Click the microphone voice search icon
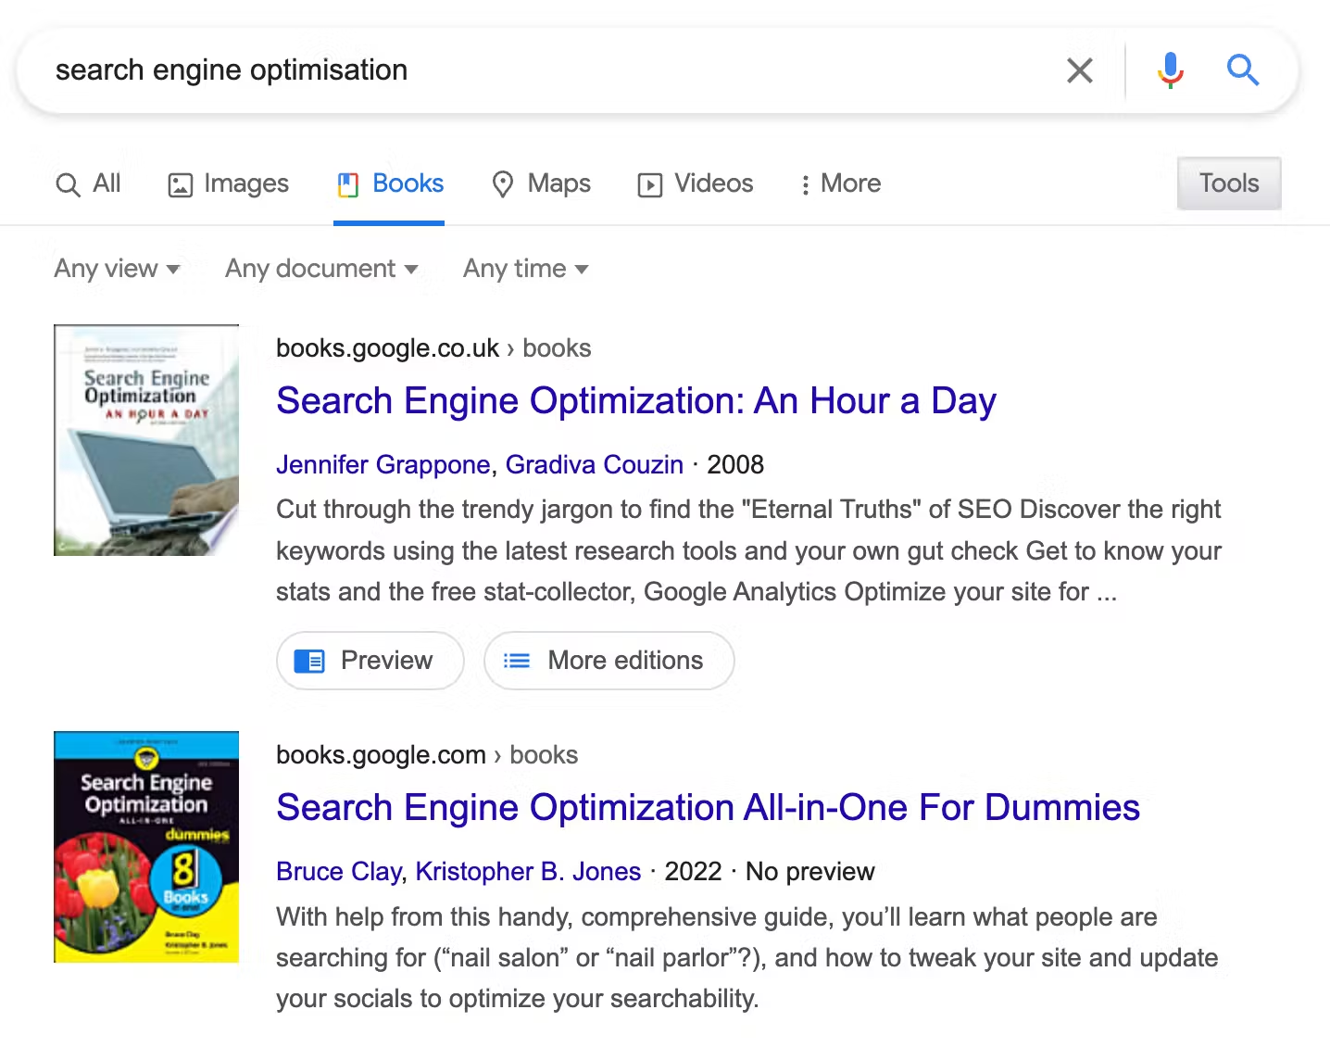Screen dimensions: 1330x1060 tap(1170, 69)
